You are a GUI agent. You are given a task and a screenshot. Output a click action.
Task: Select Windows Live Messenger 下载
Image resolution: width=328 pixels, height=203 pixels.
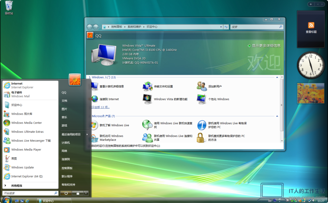pos(30,141)
